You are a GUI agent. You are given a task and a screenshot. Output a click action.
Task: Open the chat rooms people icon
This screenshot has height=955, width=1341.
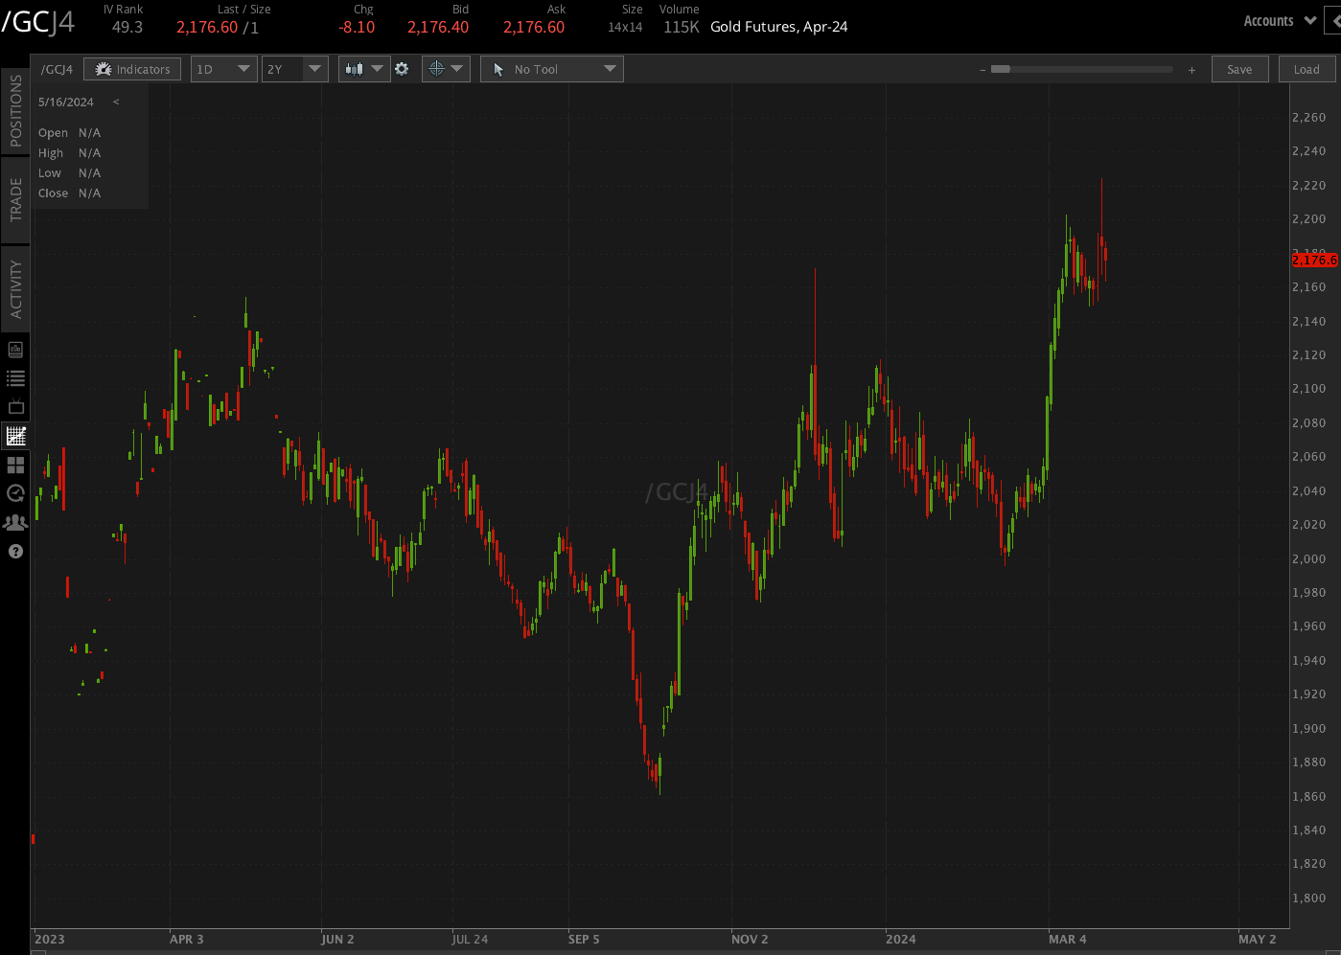click(x=15, y=522)
